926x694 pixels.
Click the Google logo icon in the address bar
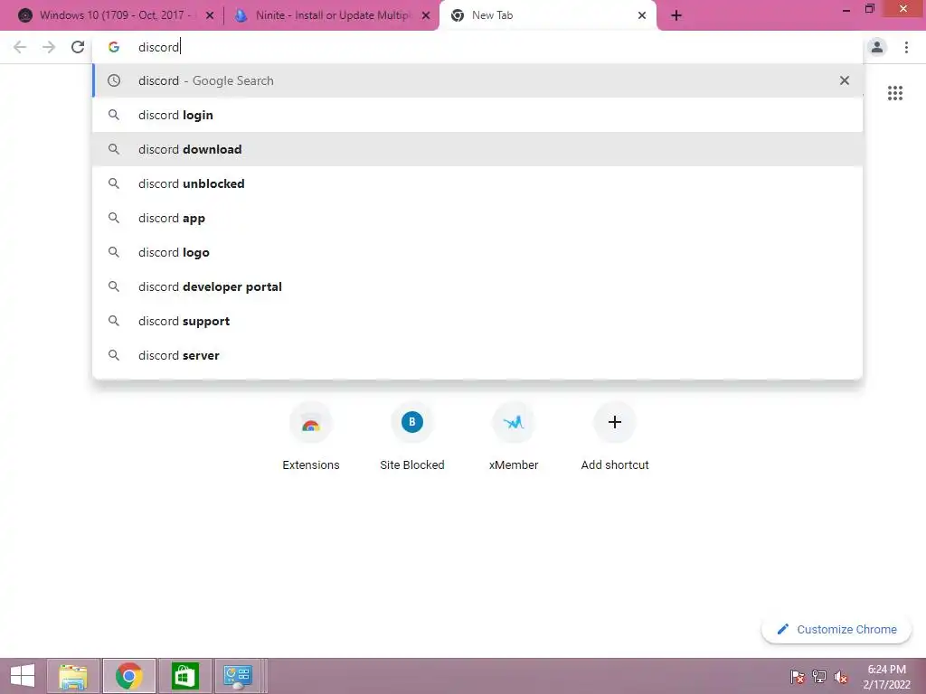tap(114, 47)
